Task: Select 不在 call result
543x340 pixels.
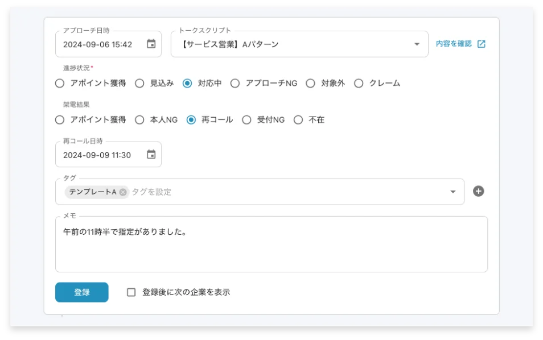Action: pyautogui.click(x=298, y=120)
